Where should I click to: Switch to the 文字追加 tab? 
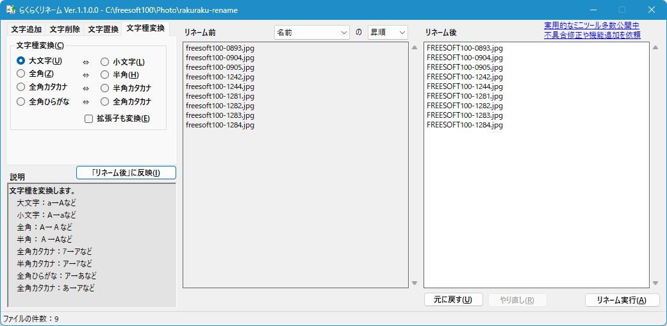click(x=26, y=29)
